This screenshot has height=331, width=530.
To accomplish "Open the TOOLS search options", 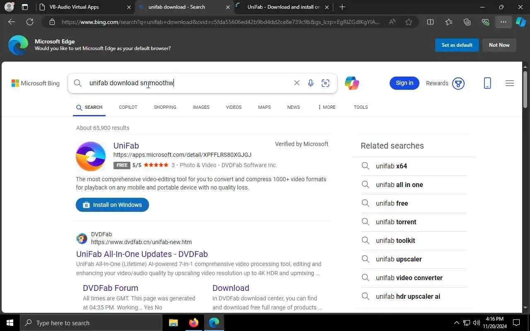I will click(x=361, y=107).
